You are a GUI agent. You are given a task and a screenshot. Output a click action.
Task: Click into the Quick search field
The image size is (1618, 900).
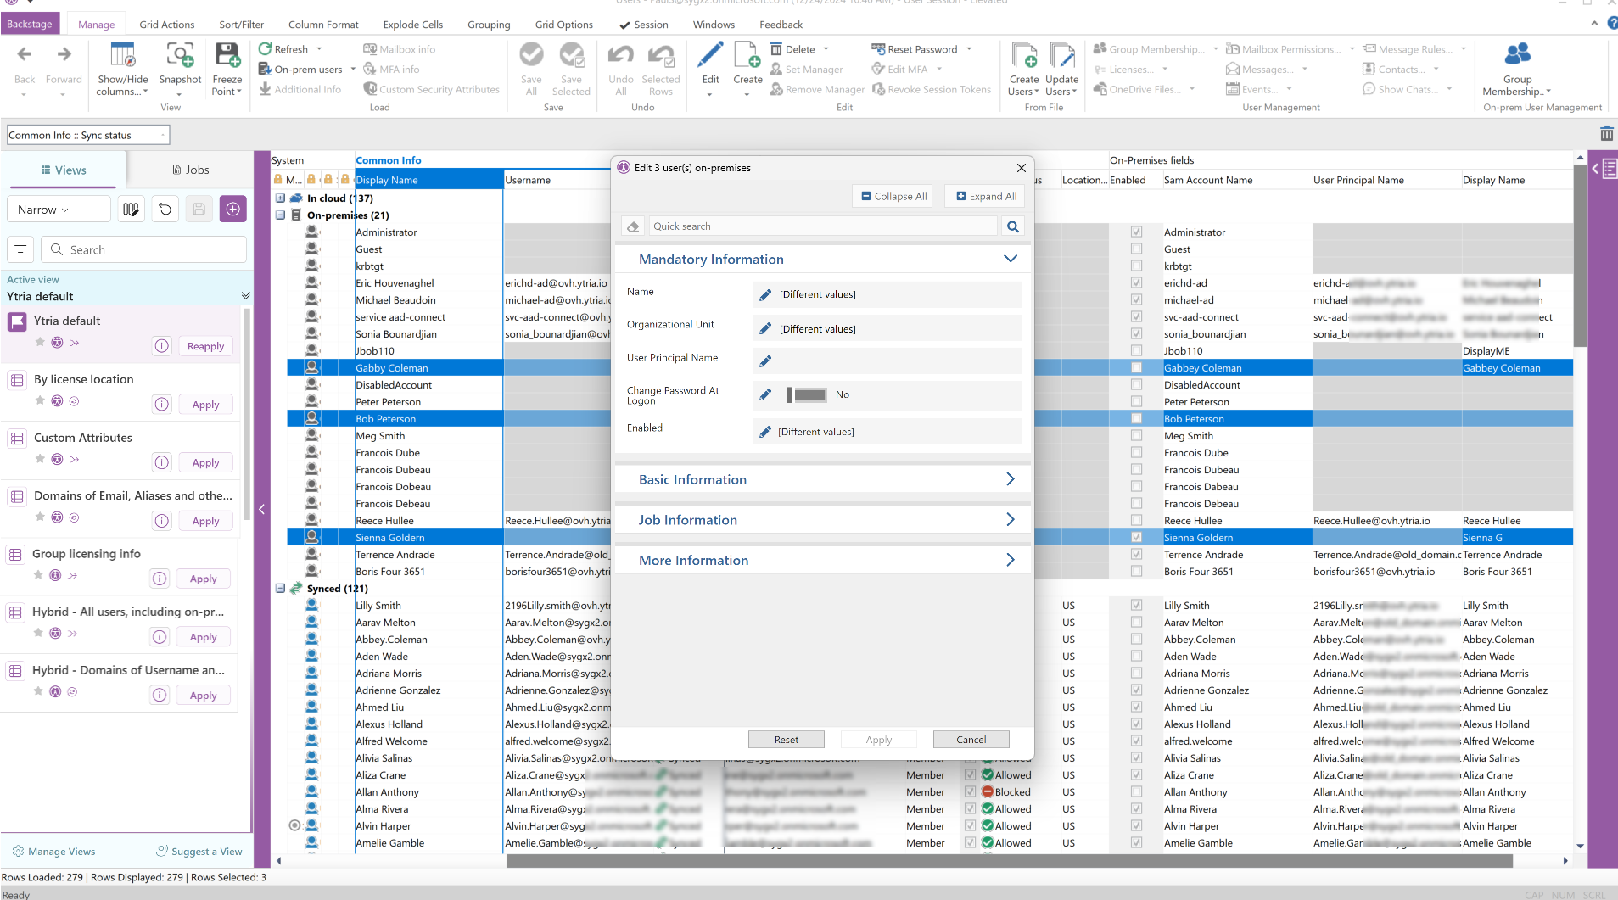pos(822,226)
